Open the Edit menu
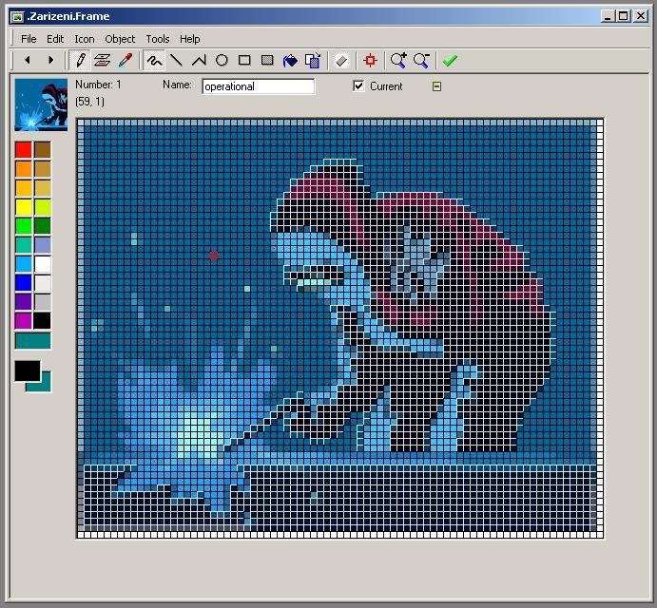 55,39
